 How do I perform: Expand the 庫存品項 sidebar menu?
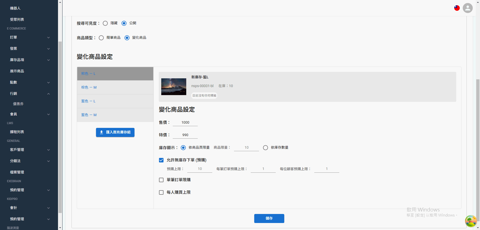click(x=29, y=60)
